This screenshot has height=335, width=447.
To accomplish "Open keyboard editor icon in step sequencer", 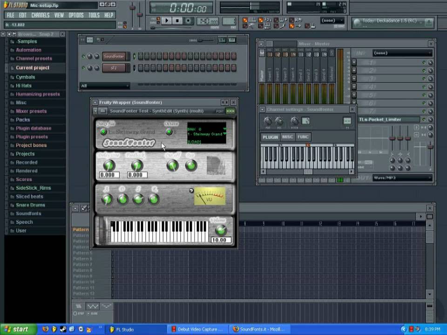I will 232,40.
